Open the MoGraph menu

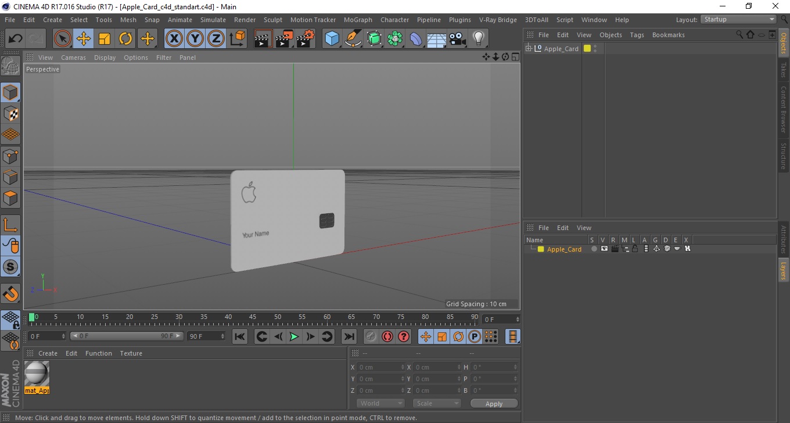tap(358, 20)
